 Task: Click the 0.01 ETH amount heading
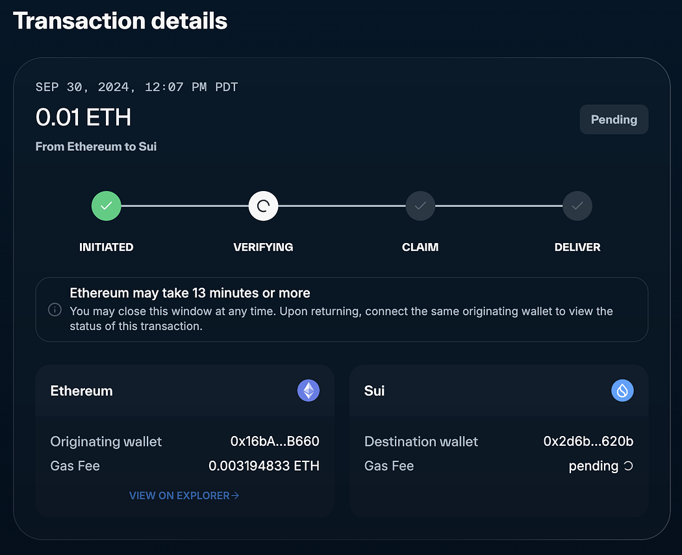click(83, 117)
